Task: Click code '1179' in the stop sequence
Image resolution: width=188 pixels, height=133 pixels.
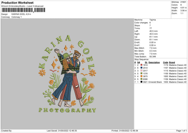Action: click(x=166, y=65)
